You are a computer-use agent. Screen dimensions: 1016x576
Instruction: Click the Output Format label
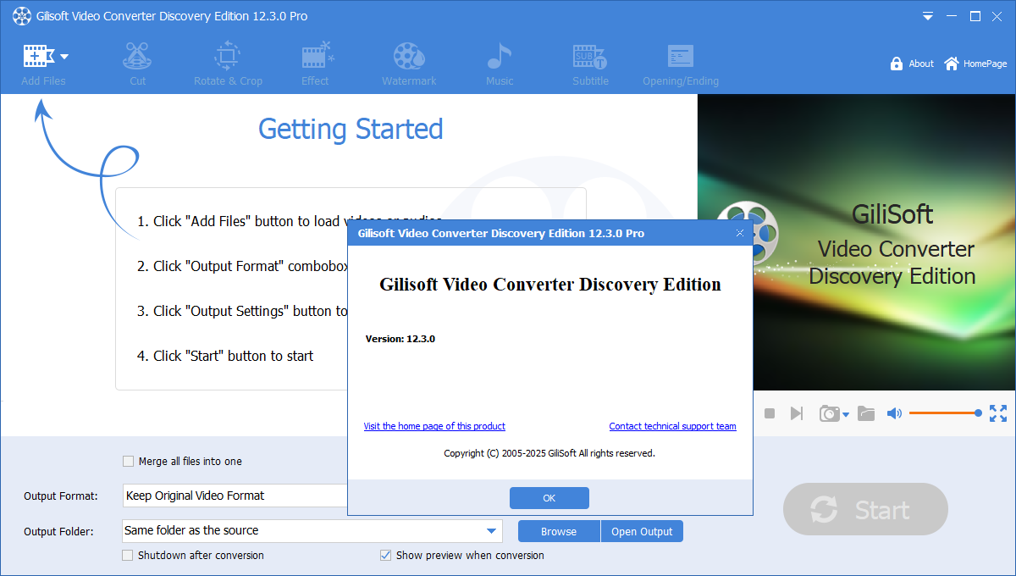click(x=61, y=496)
